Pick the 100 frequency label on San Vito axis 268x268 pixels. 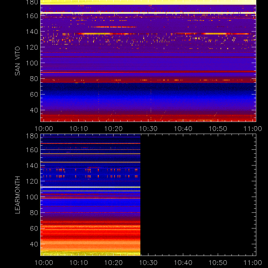click(32, 63)
